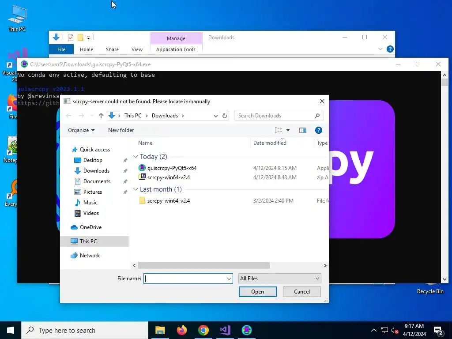Open Documents in navigation pane
This screenshot has width=452, height=339.
tap(97, 181)
